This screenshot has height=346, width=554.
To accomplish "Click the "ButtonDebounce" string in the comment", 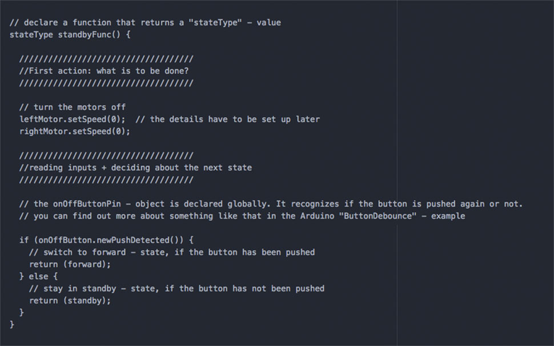I will [x=377, y=216].
